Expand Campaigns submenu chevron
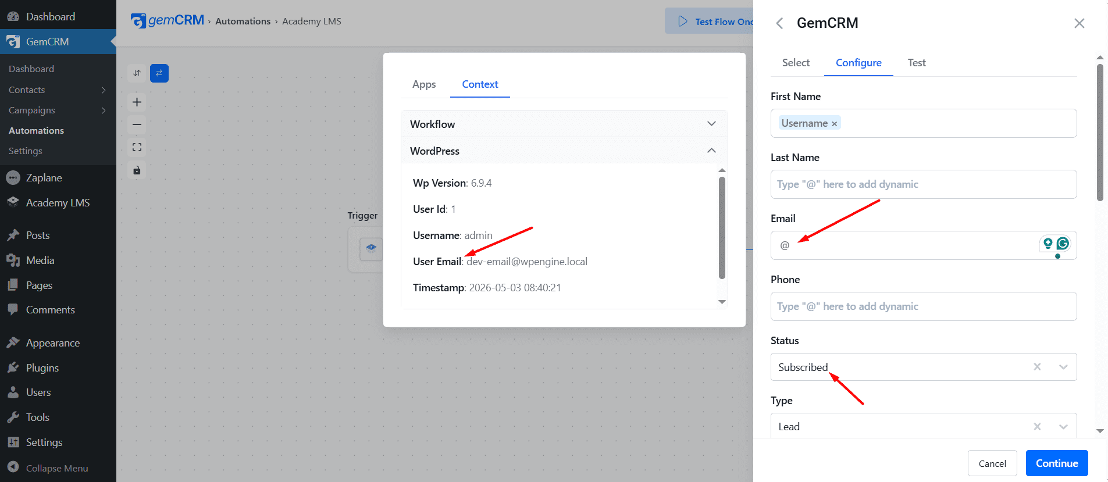This screenshot has width=1108, height=482. point(104,110)
